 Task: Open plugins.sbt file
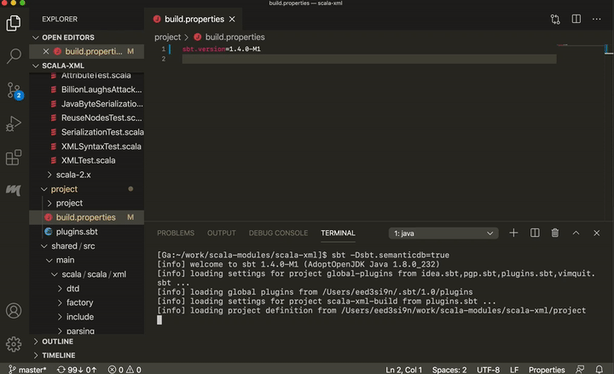coord(86,232)
